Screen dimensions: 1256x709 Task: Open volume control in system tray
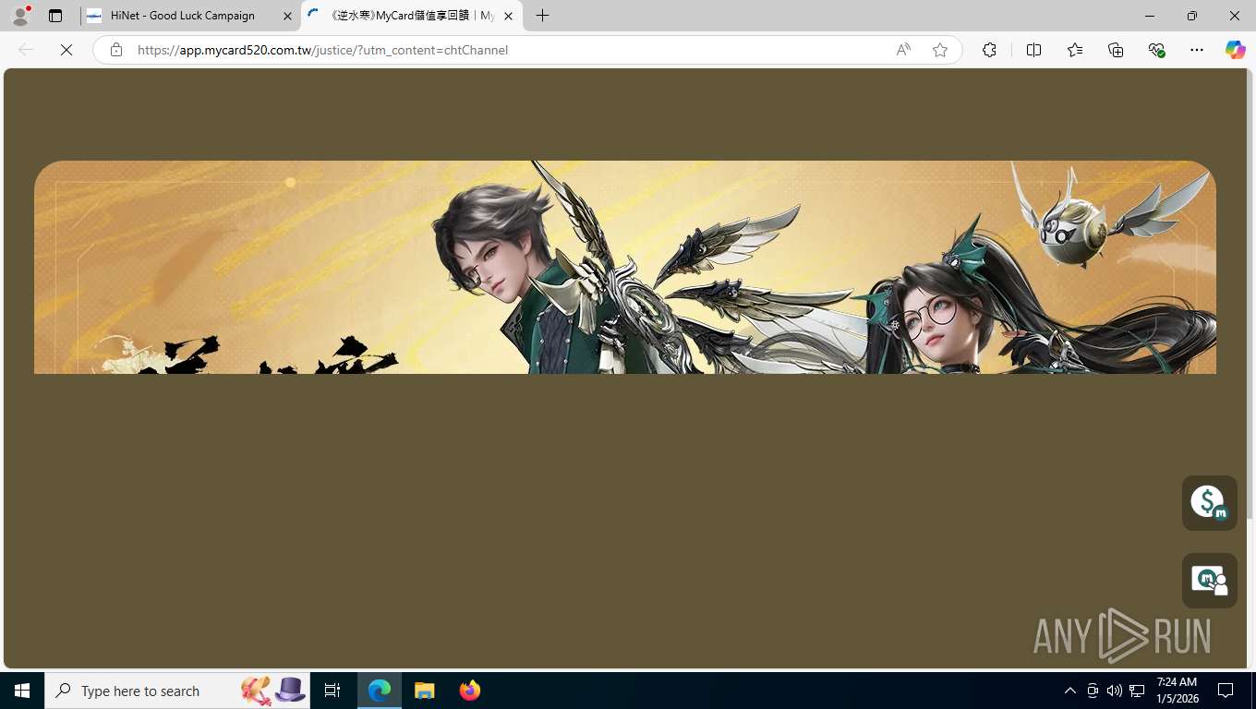click(1115, 691)
